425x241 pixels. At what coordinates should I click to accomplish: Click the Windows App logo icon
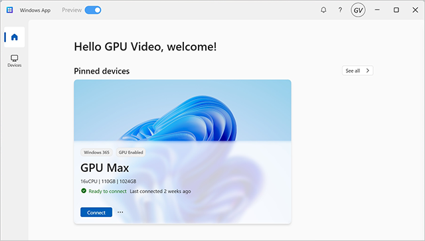tap(10, 10)
